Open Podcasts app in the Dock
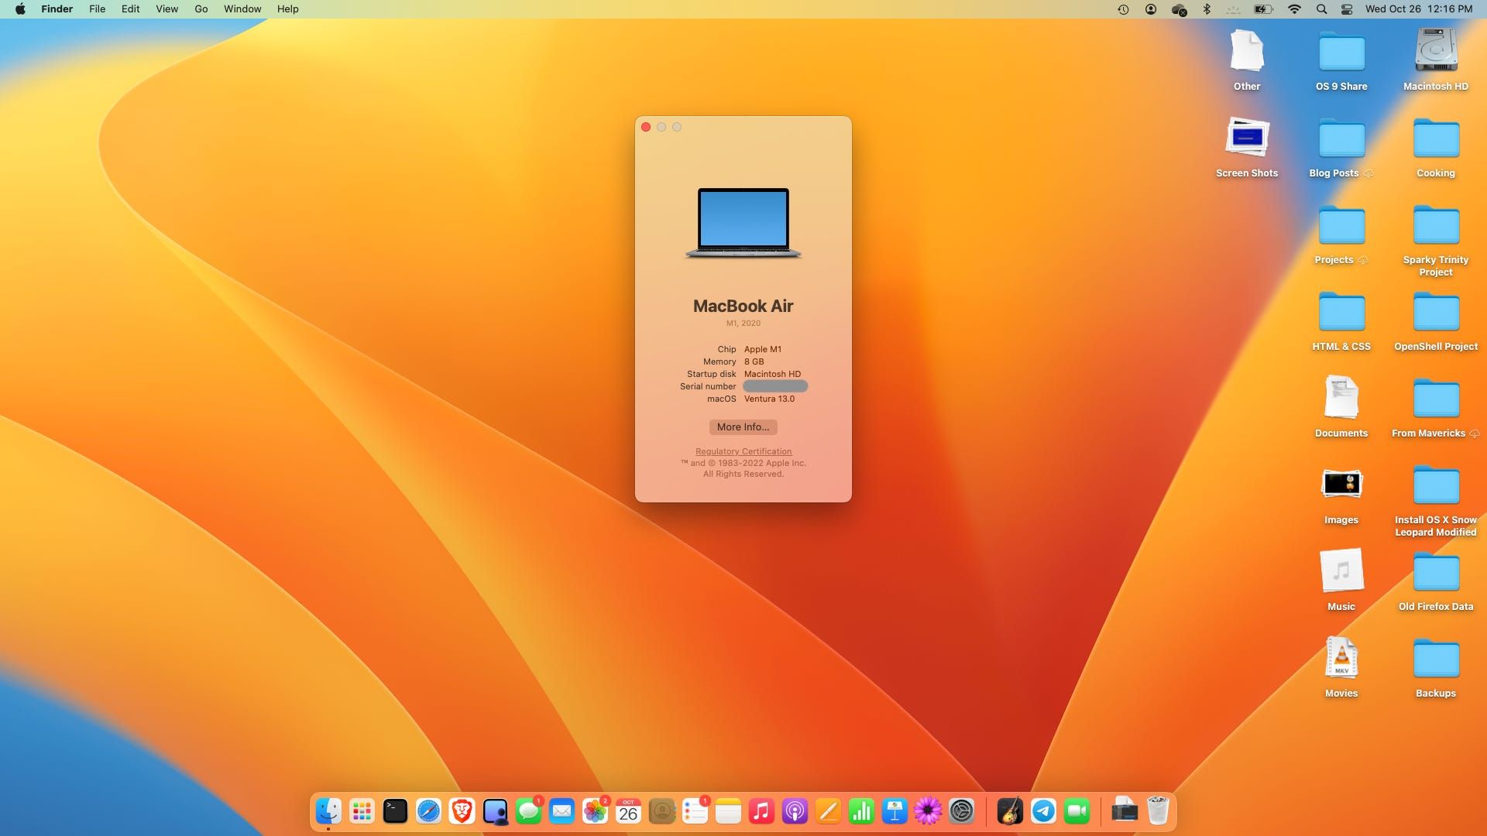1487x836 pixels. [x=795, y=811]
